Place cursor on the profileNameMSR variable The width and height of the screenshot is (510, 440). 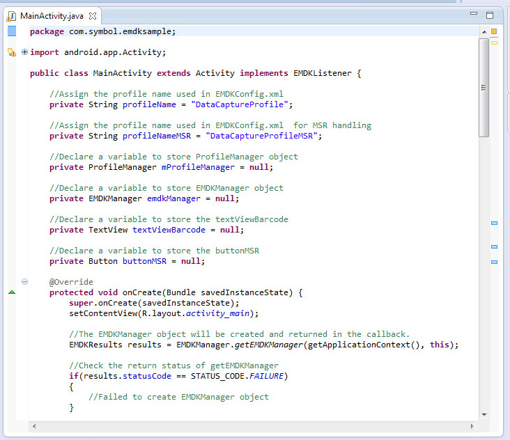point(157,136)
